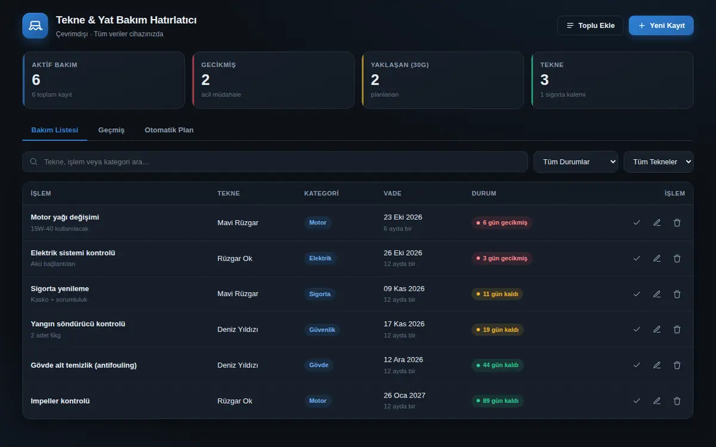Complete the Sigorta yenileme task

(x=637, y=294)
